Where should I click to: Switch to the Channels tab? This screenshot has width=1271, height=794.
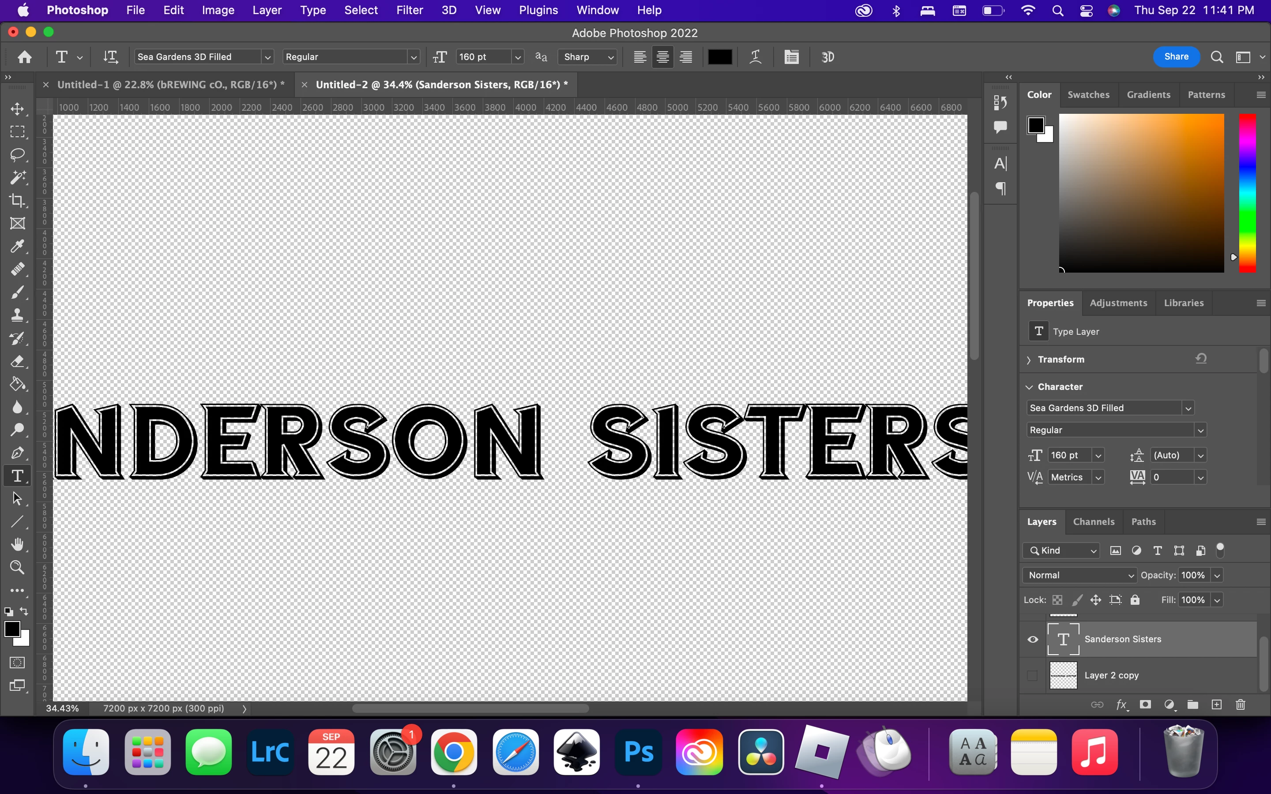1094,521
